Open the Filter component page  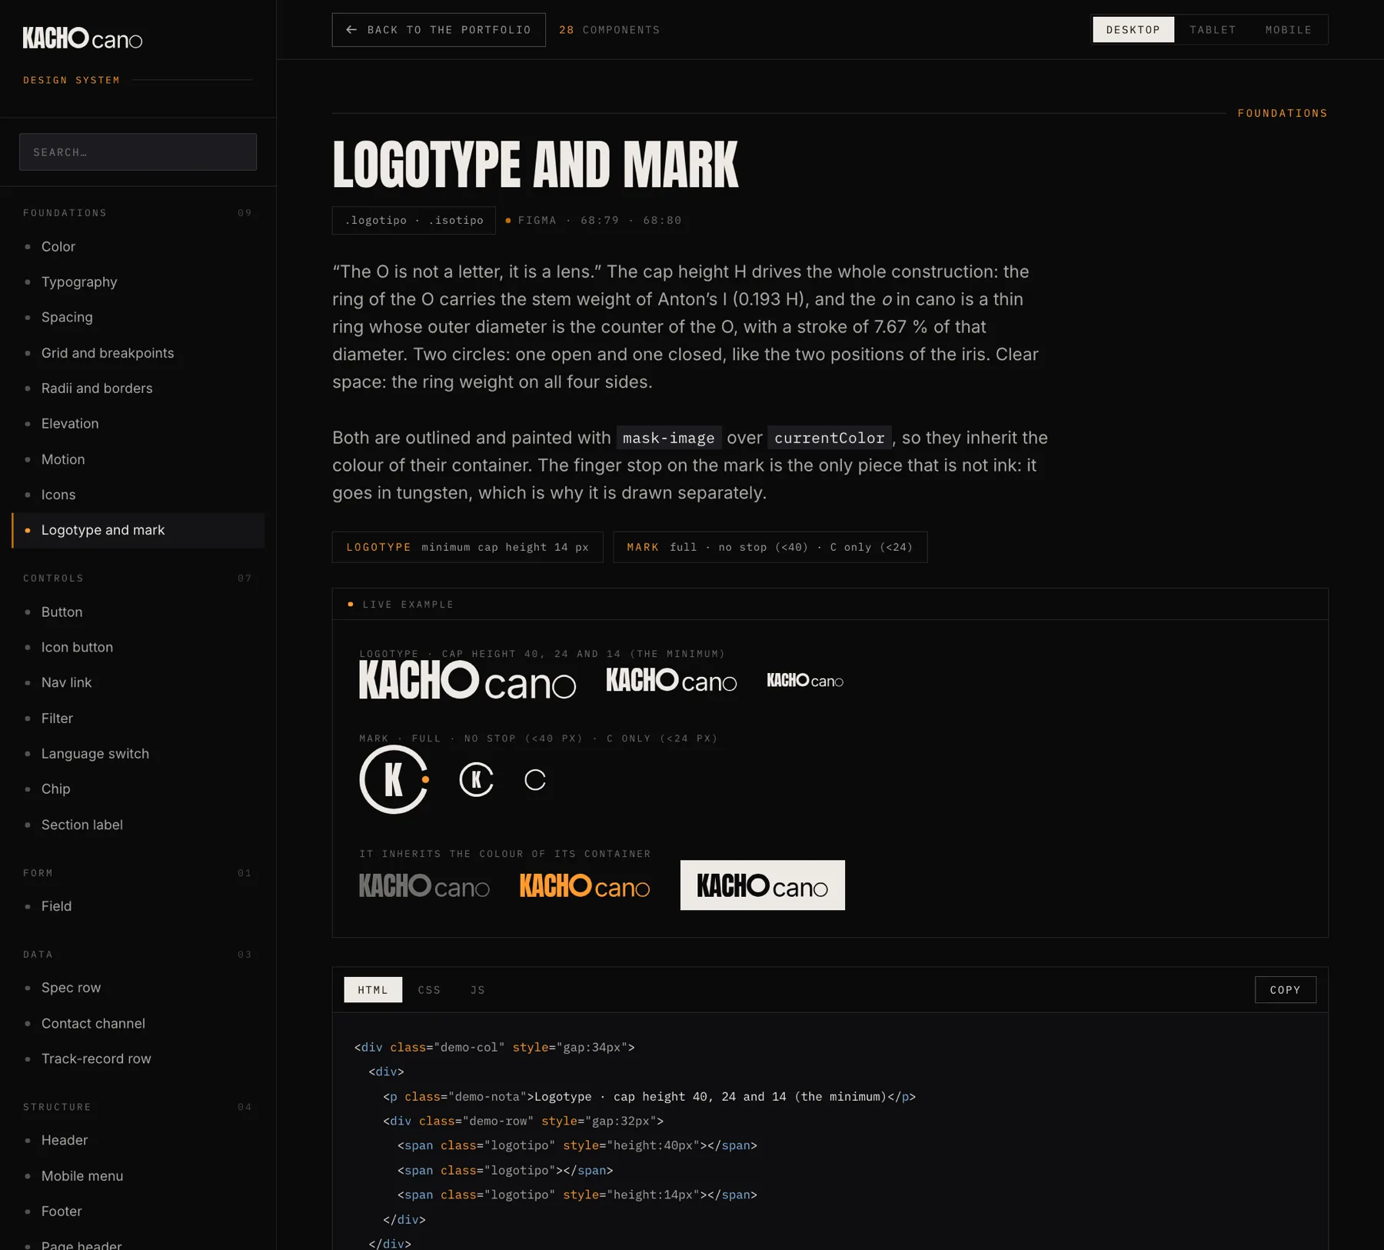coord(138,718)
